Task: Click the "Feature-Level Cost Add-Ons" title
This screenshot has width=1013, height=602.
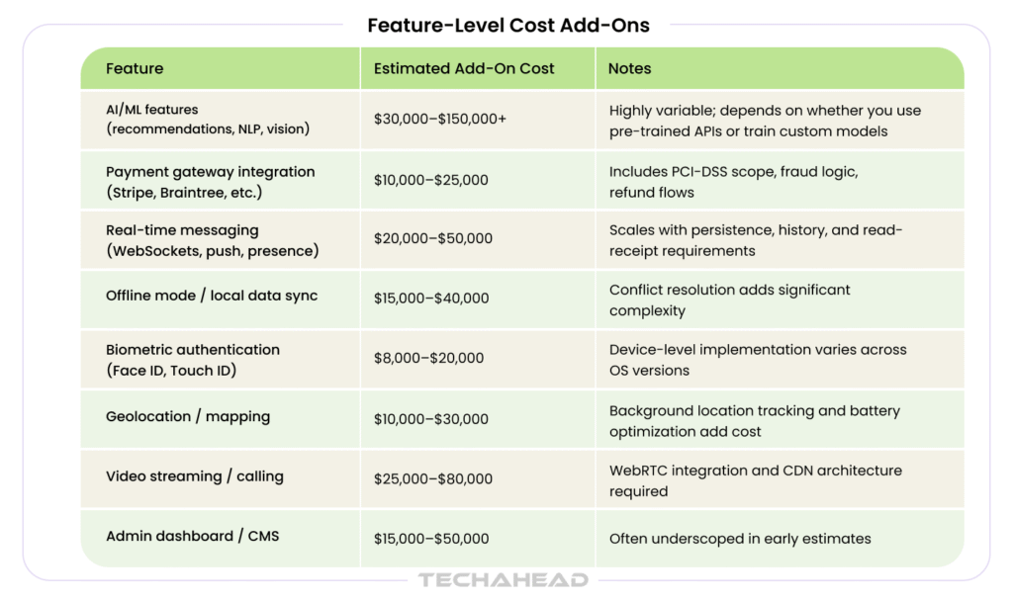Action: point(508,26)
